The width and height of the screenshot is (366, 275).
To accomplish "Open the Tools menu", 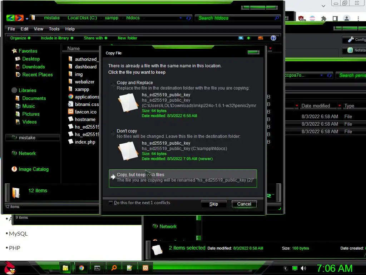I will (54, 29).
